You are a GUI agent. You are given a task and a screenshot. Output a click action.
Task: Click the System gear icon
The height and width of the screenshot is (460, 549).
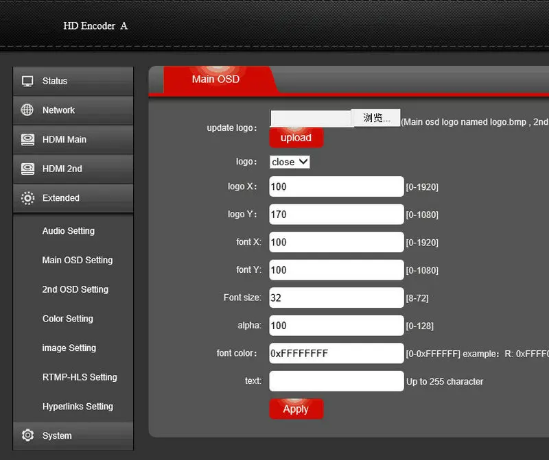pyautogui.click(x=27, y=435)
